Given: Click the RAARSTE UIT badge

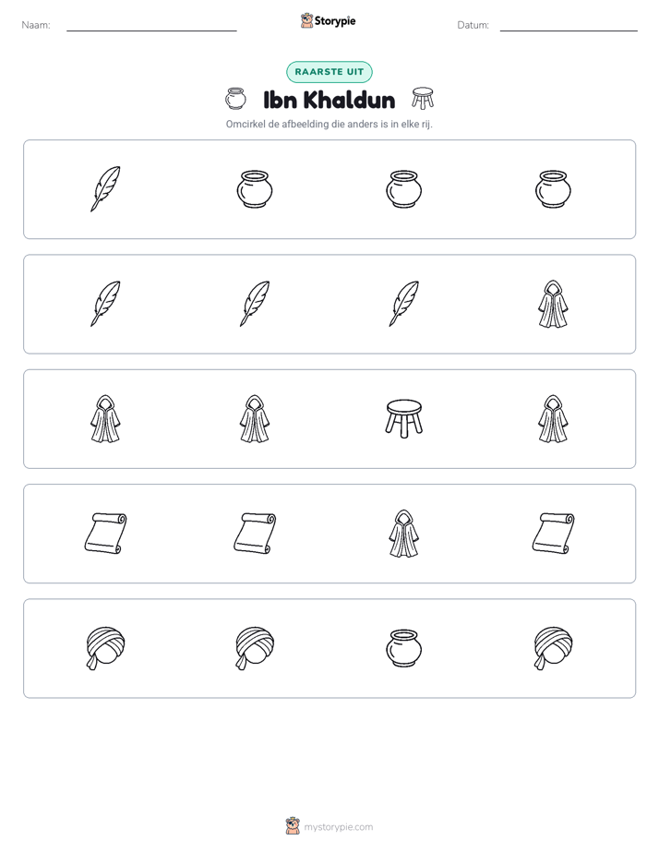Looking at the screenshot, I should point(329,72).
